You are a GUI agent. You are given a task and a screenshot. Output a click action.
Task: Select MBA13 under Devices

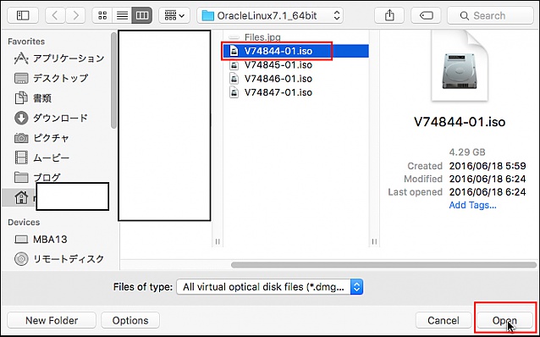41,239
